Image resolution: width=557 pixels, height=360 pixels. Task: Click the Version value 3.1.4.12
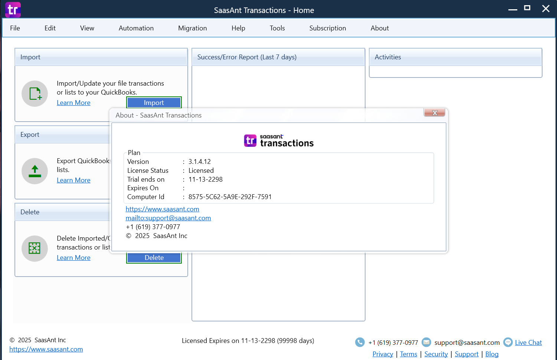[x=200, y=162]
